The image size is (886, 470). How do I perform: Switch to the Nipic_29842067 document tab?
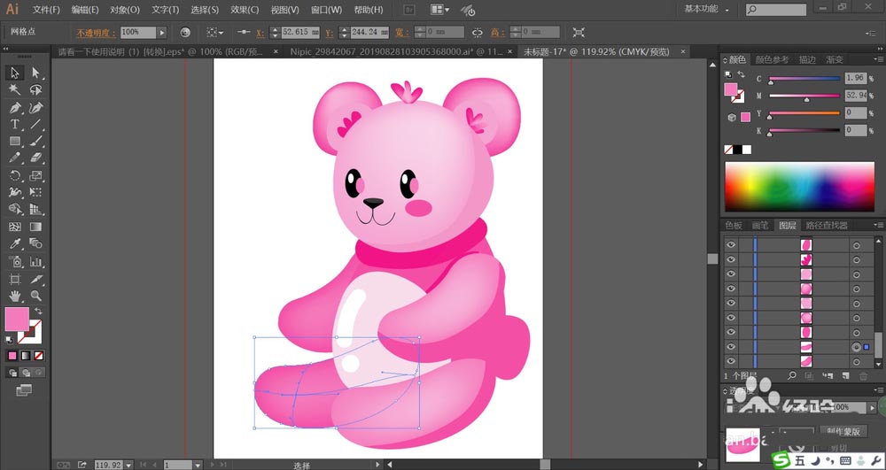(396, 51)
